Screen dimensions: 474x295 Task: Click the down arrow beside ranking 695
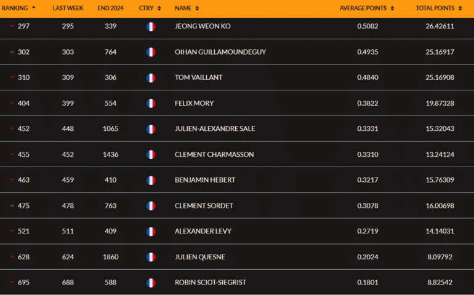tap(12, 283)
